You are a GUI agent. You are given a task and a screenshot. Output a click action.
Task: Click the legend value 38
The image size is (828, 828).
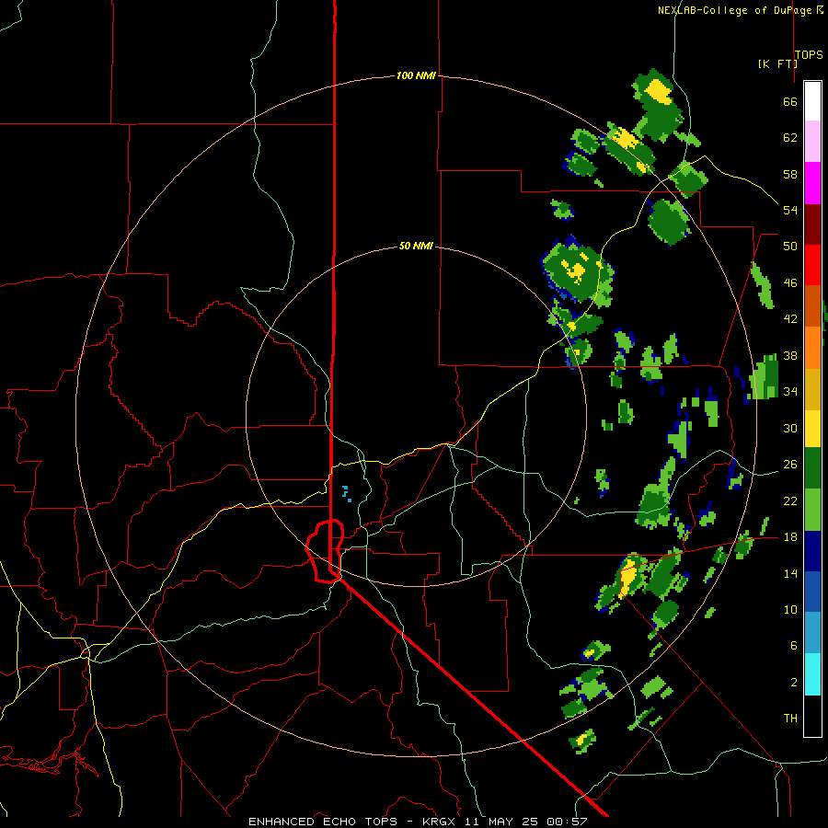click(790, 355)
